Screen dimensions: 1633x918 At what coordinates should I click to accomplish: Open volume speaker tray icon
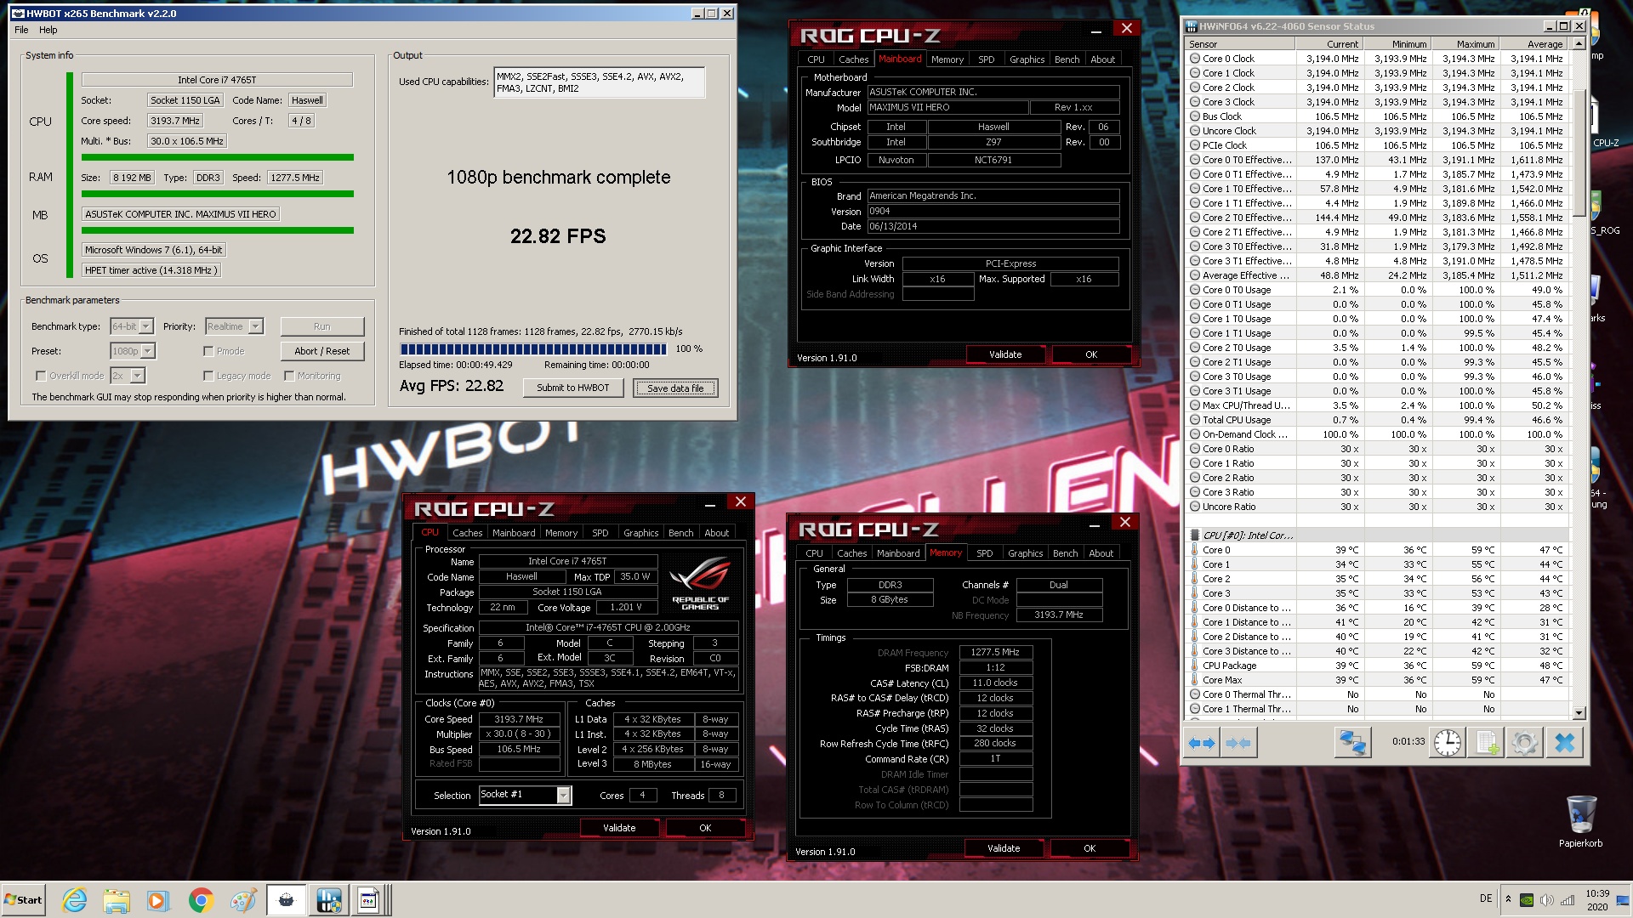(x=1547, y=900)
